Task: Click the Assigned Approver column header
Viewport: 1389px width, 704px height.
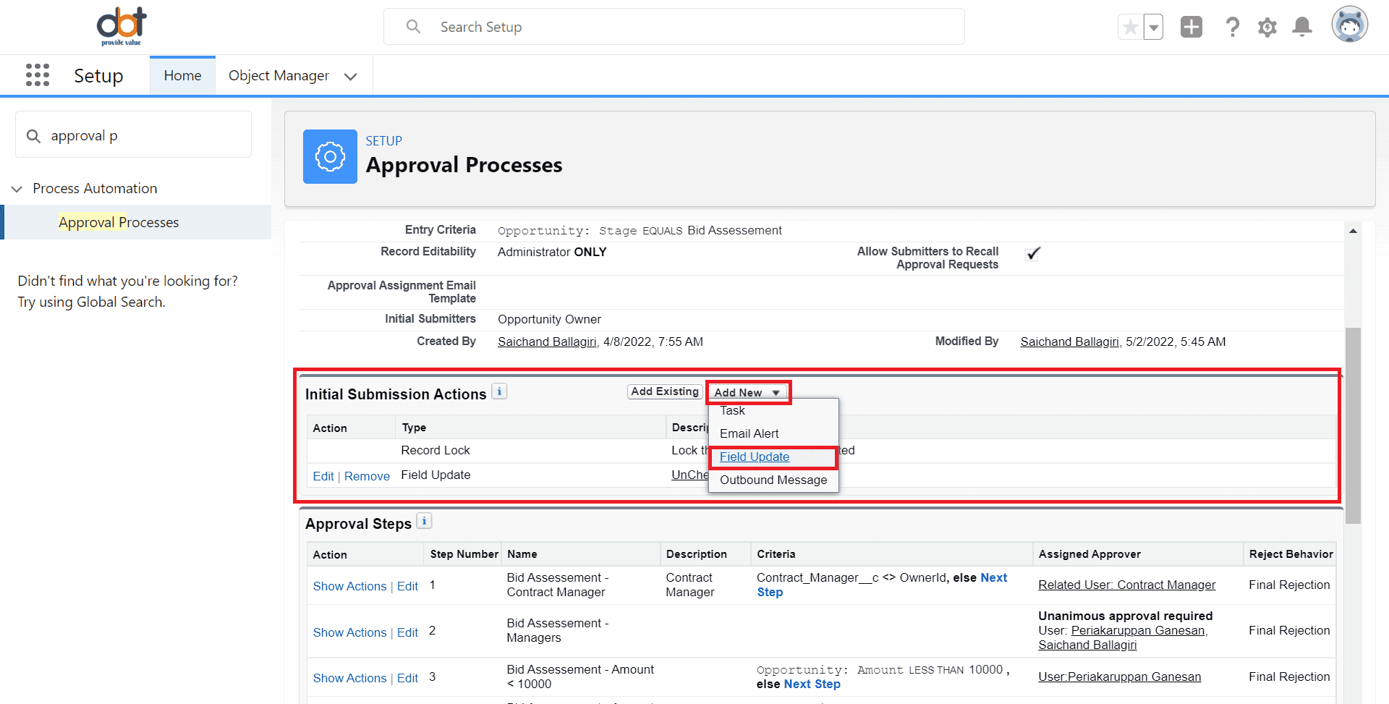Action: coord(1089,554)
